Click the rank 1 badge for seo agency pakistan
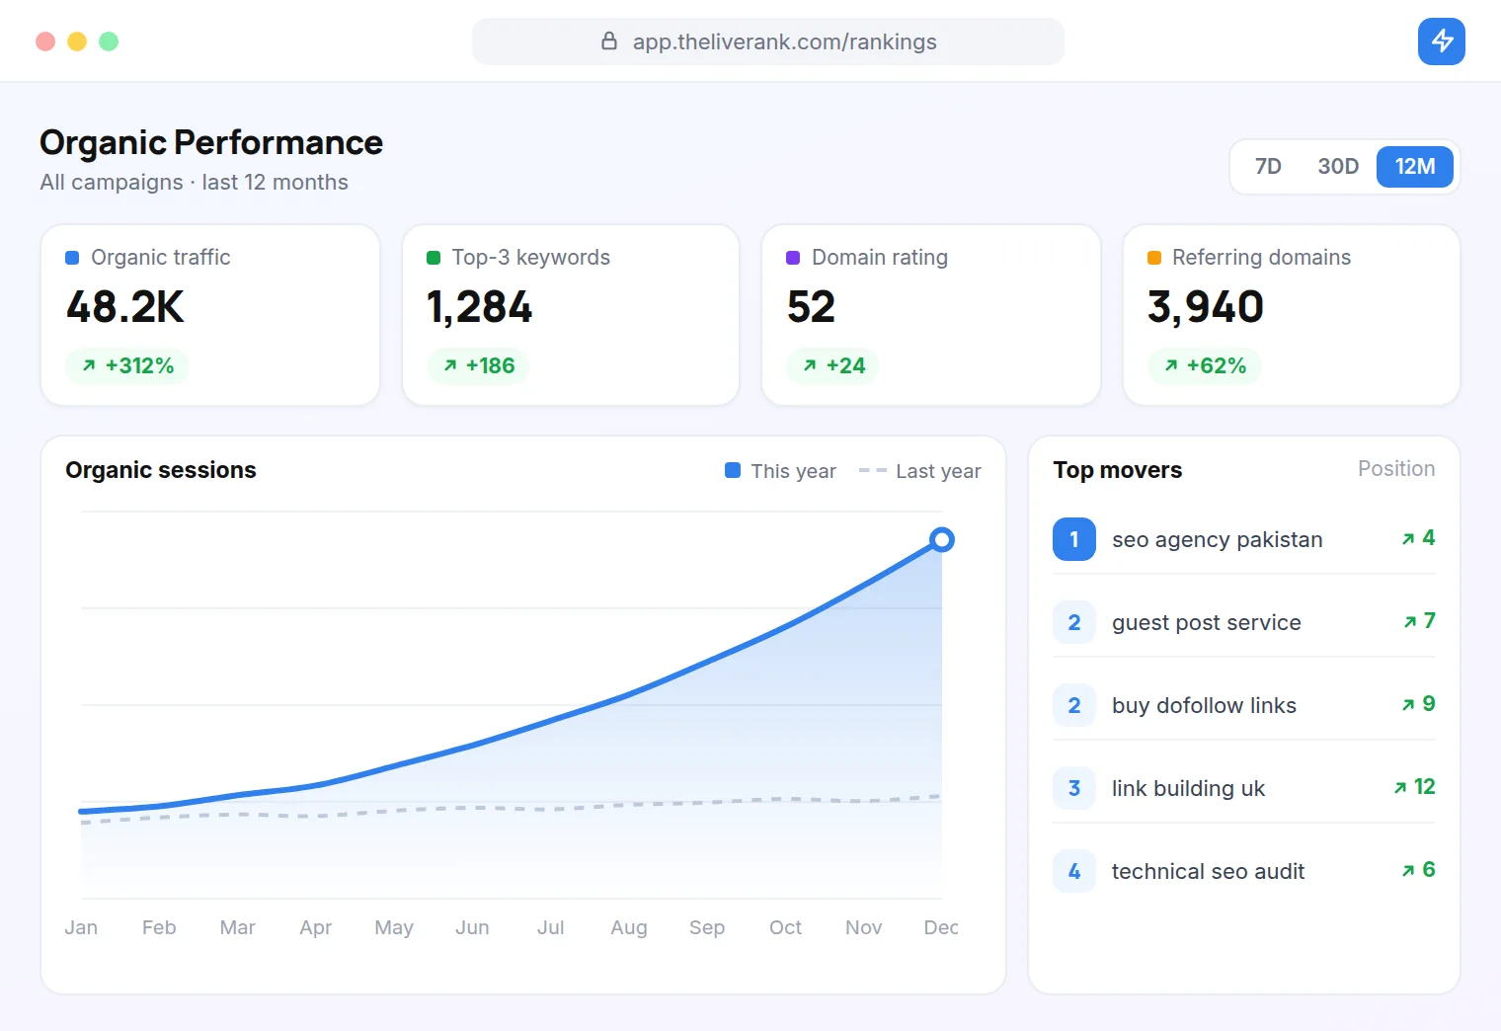Screen dimensions: 1501x1031 click(1074, 539)
